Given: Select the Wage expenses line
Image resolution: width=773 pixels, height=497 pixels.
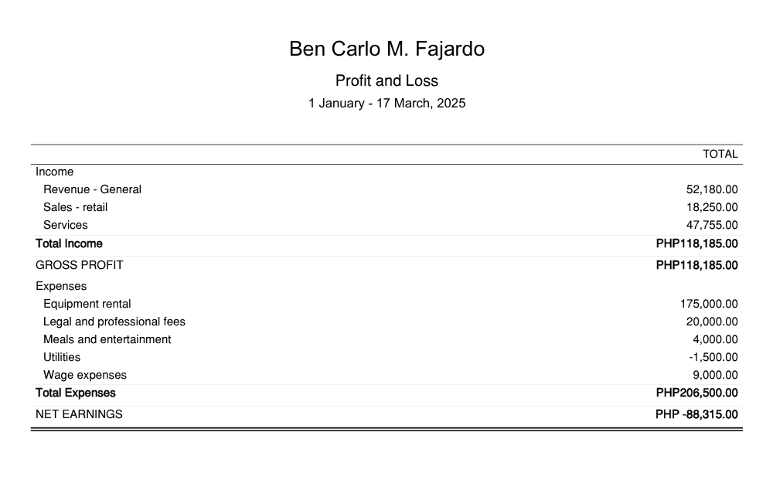Looking at the screenshot, I should (x=386, y=375).
